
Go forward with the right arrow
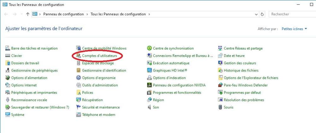pos(15,14)
